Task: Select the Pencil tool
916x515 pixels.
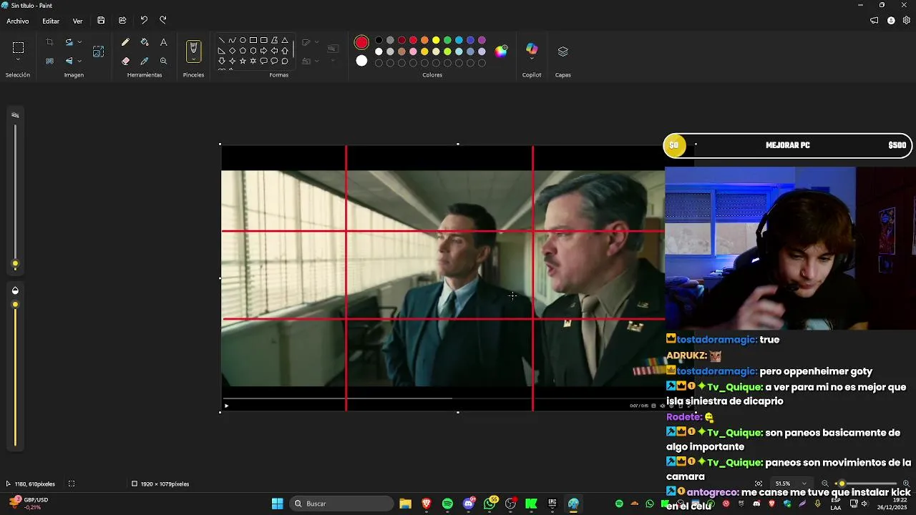Action: coord(125,42)
